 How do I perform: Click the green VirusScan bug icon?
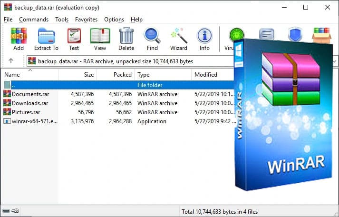[x=236, y=34]
